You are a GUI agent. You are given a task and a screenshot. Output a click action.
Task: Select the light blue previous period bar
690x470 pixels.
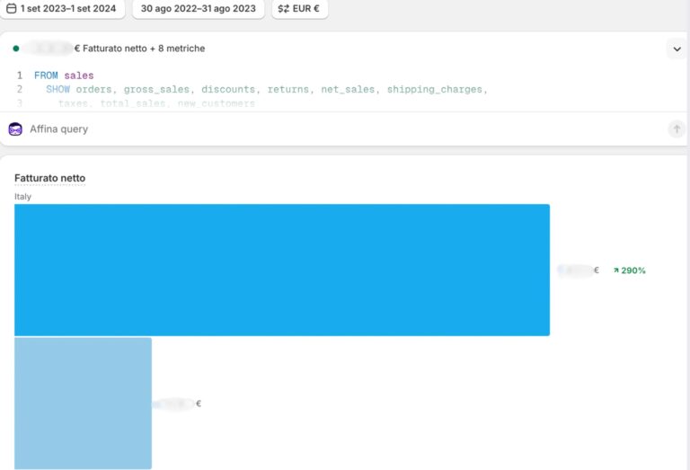point(83,403)
